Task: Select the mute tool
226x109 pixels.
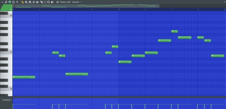Action: (37, 2)
